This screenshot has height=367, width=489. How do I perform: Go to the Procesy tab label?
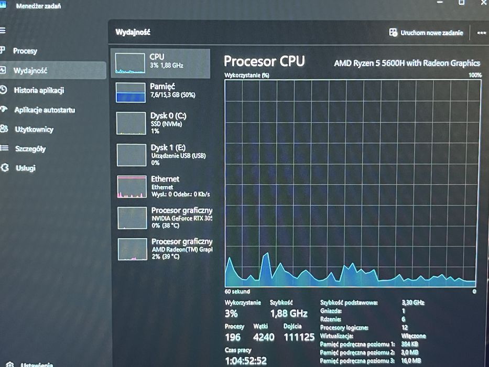coord(25,51)
